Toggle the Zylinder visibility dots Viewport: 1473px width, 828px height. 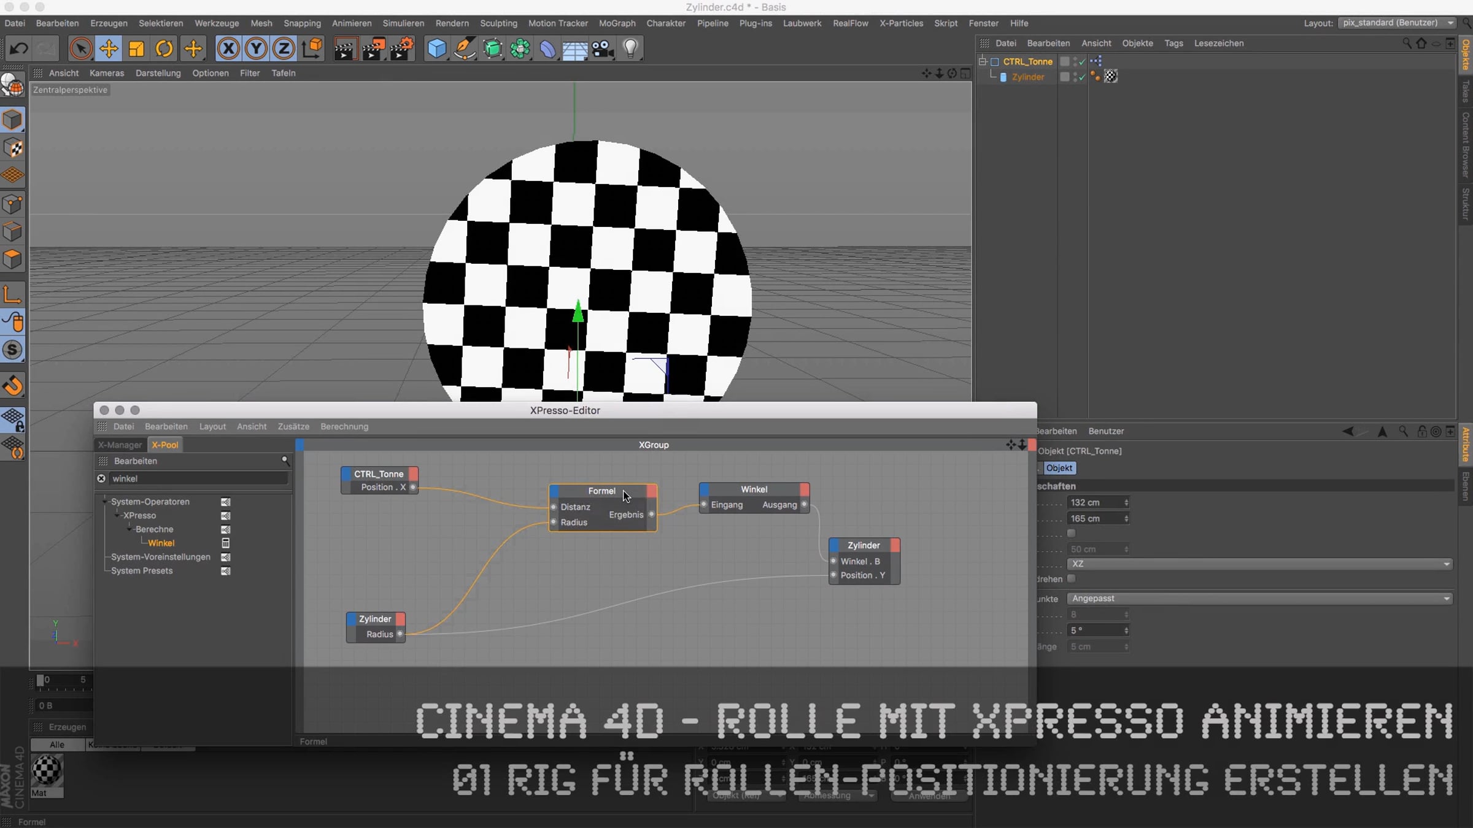click(1075, 77)
